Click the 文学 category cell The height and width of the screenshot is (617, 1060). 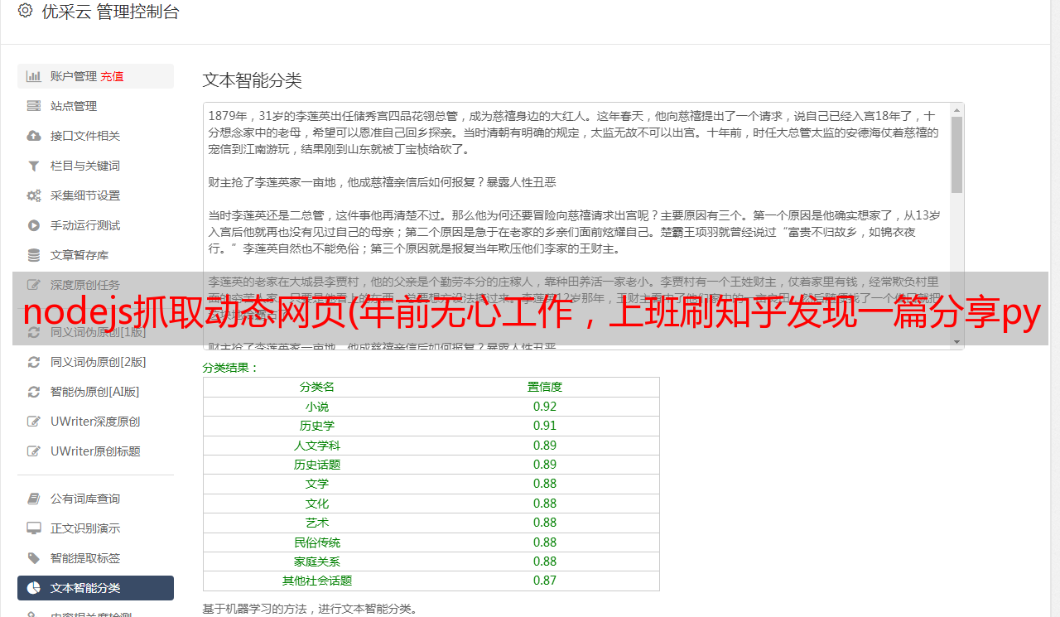coord(317,484)
